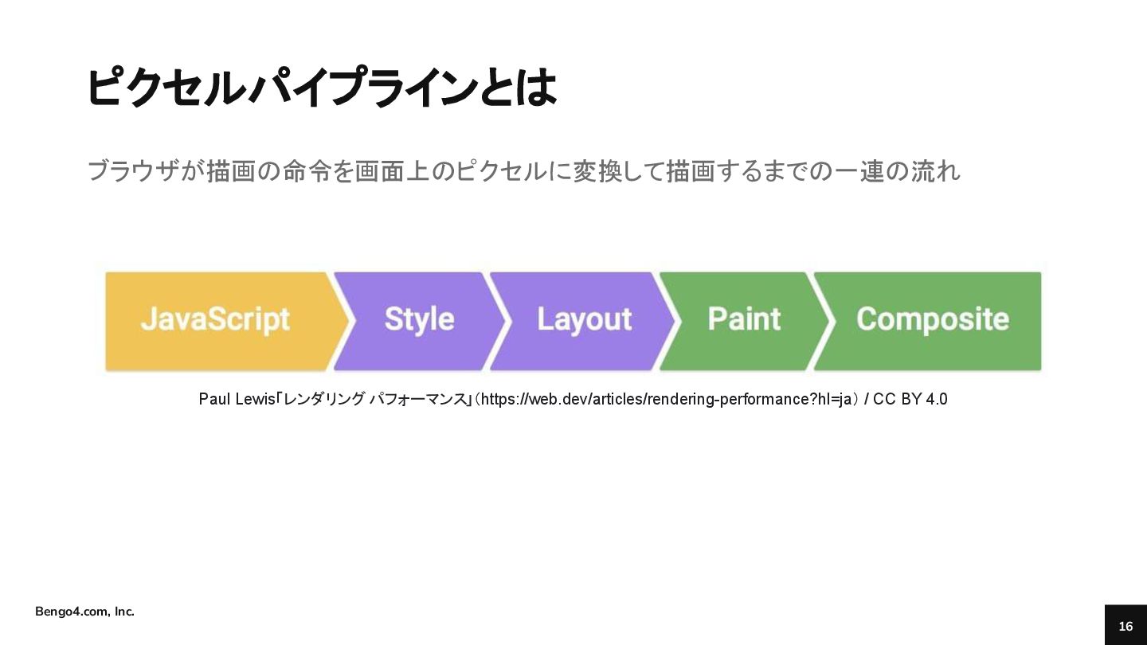
Task: Click the Bengo4.com, Inc. footer text
Action: pos(85,612)
